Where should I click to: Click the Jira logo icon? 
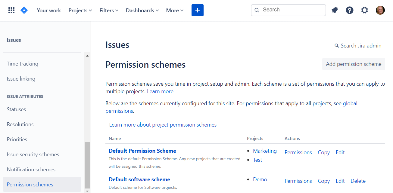click(x=24, y=10)
